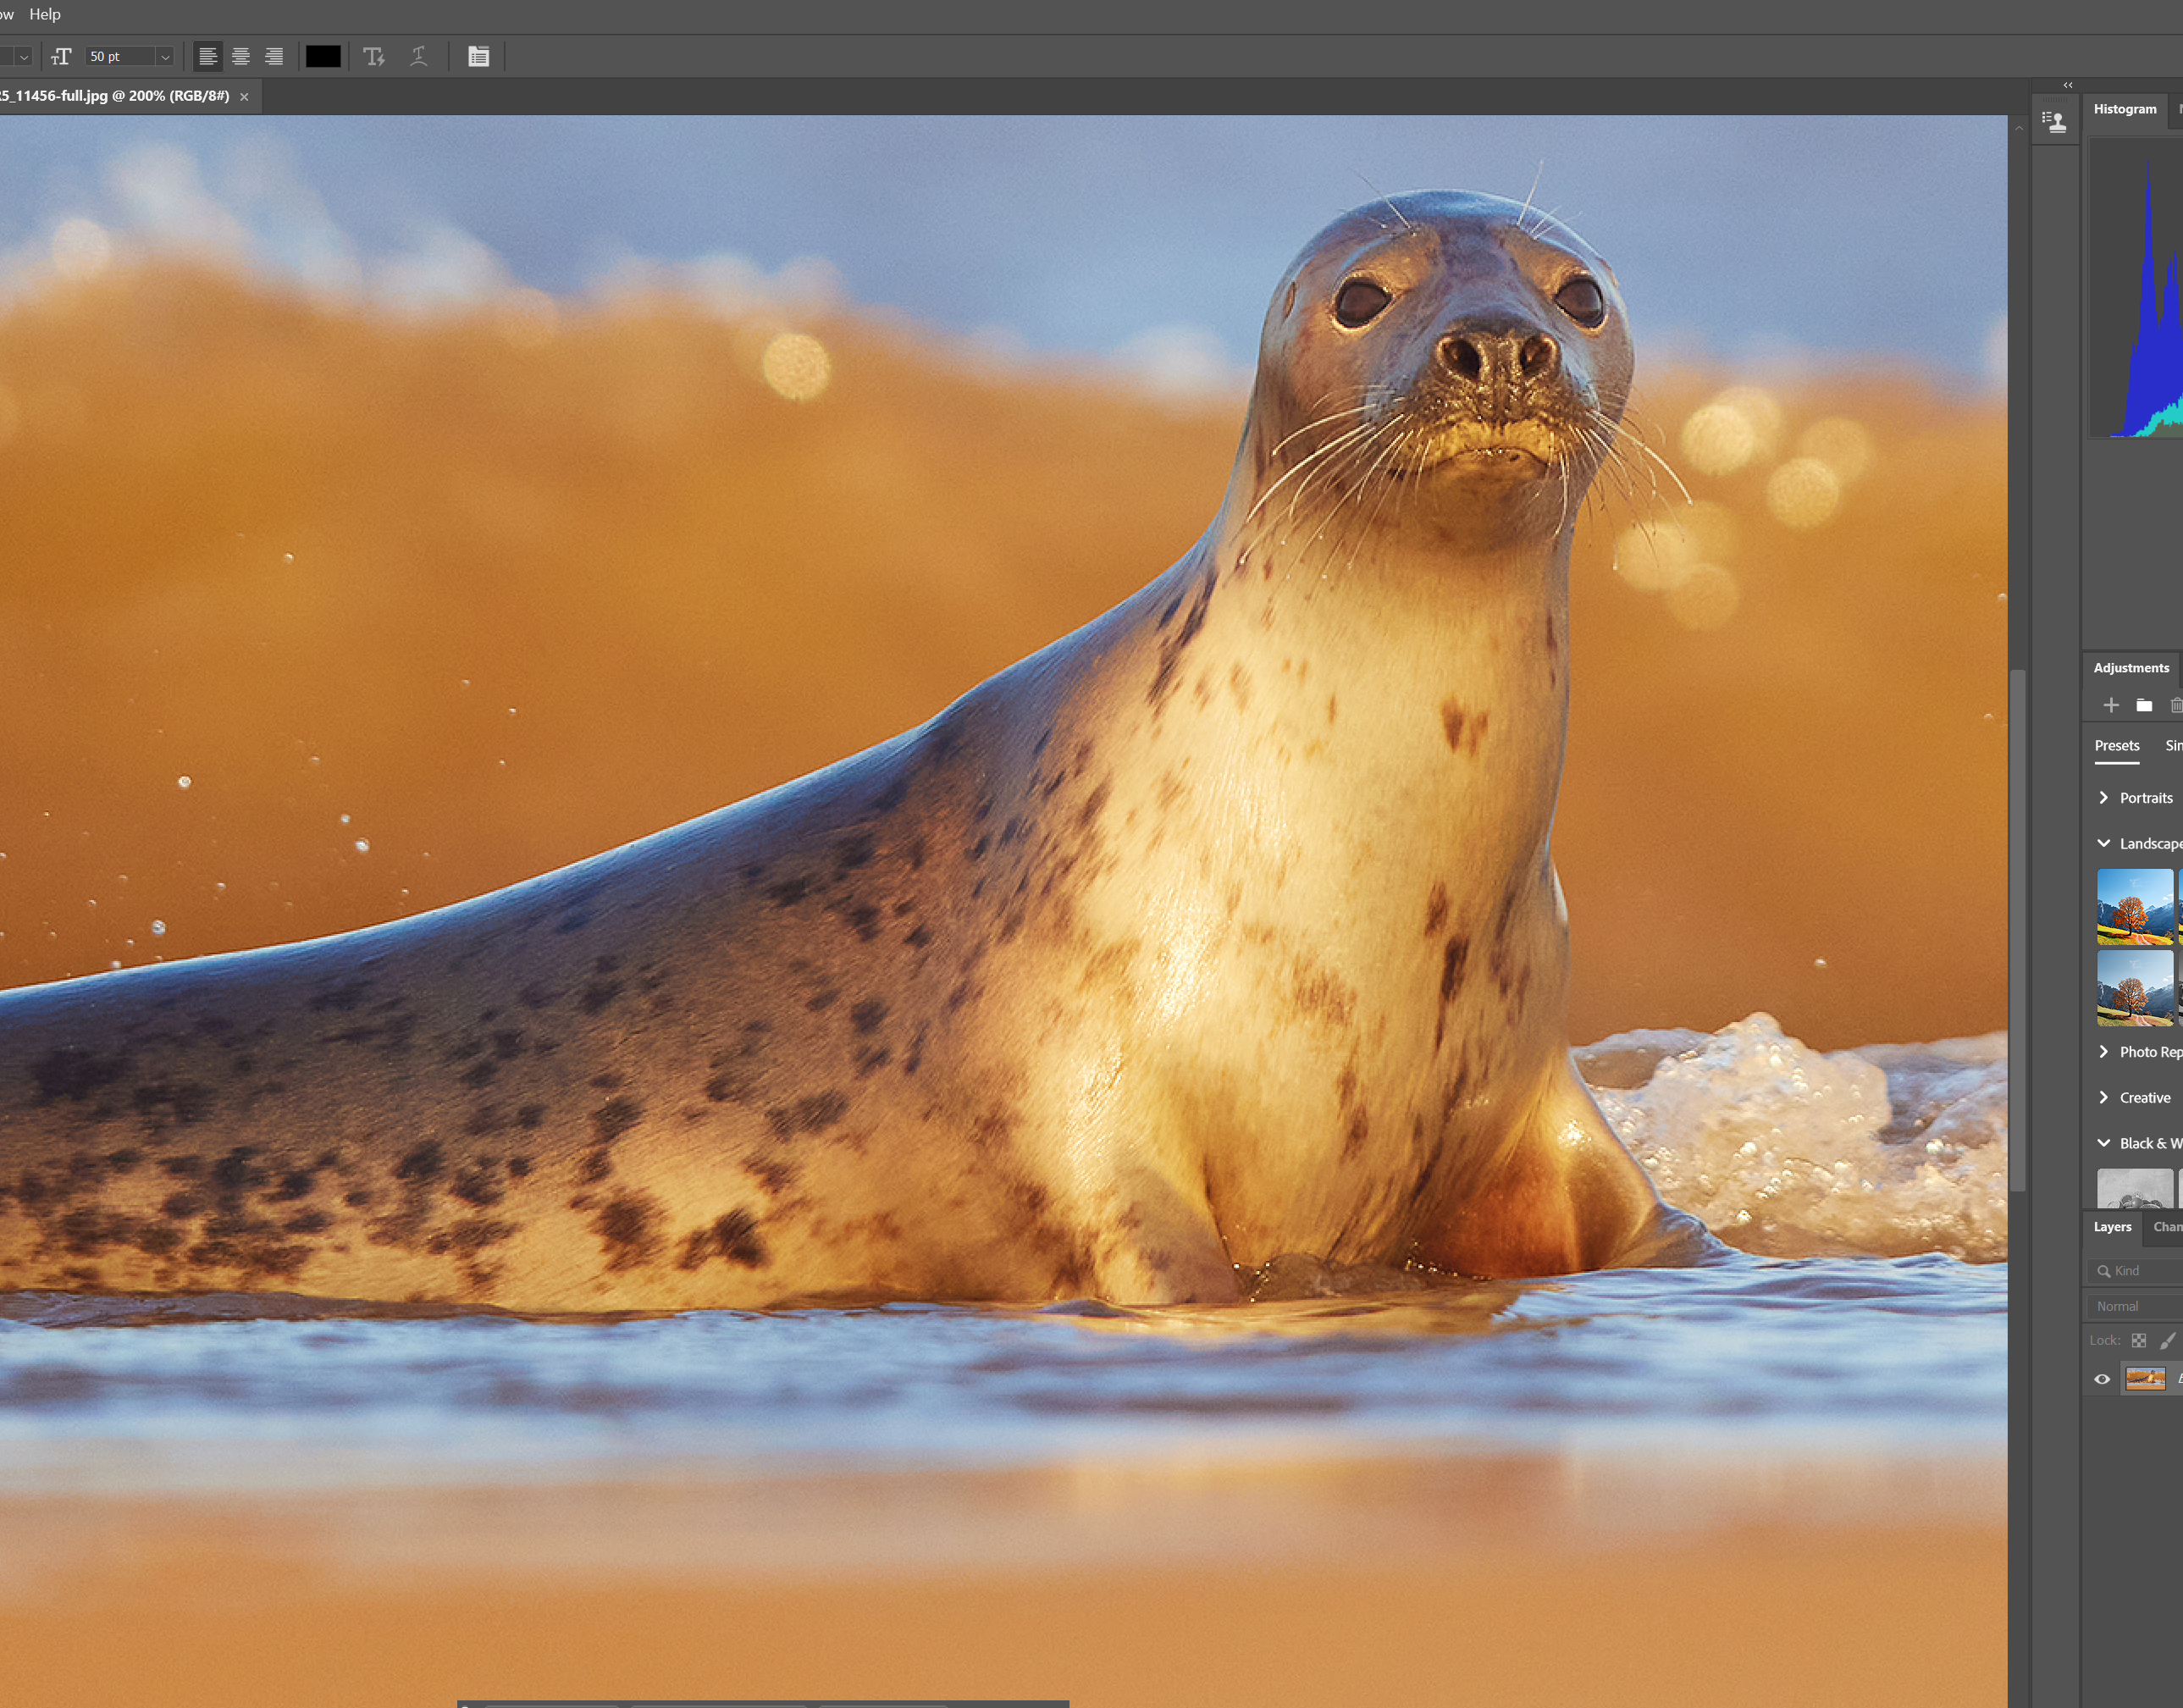
Task: Expand the Creative presets group
Action: pos(2104,1097)
